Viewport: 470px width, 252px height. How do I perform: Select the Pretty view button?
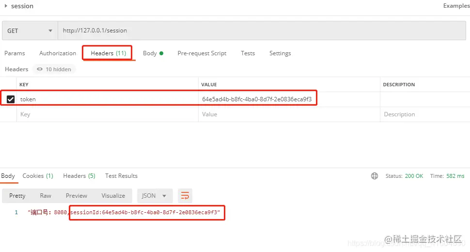click(x=17, y=196)
